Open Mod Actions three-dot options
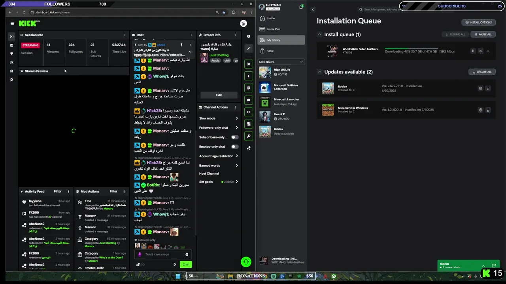 pyautogui.click(x=124, y=191)
